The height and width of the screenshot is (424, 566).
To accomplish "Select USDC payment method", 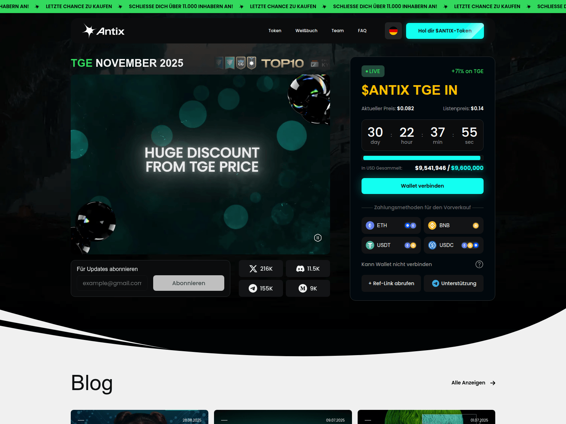I will (454, 245).
